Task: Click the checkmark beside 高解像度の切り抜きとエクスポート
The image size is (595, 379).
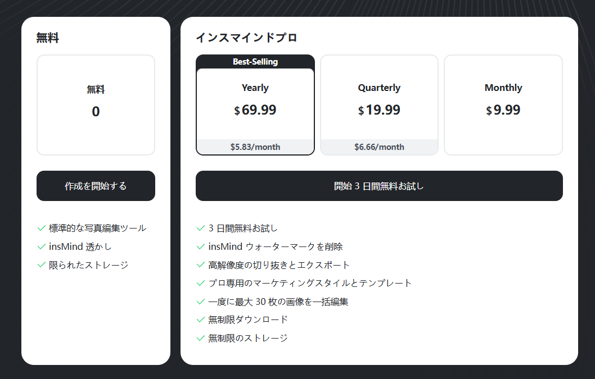Action: [x=200, y=264]
